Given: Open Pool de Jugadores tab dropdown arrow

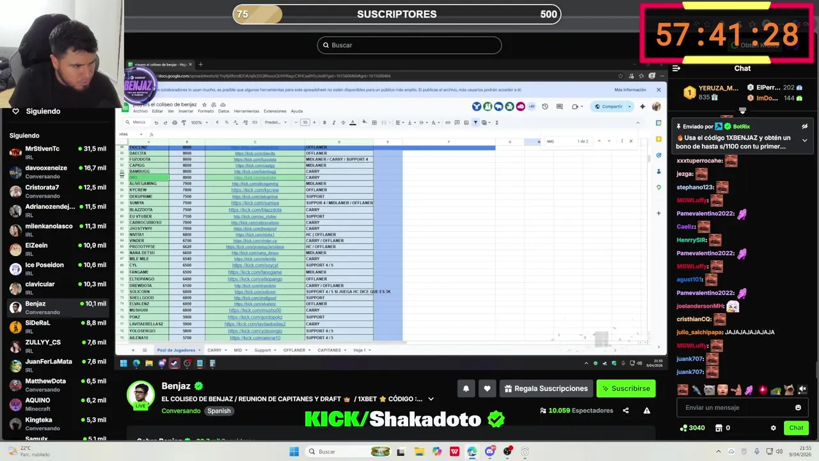Looking at the screenshot, I should pyautogui.click(x=200, y=350).
